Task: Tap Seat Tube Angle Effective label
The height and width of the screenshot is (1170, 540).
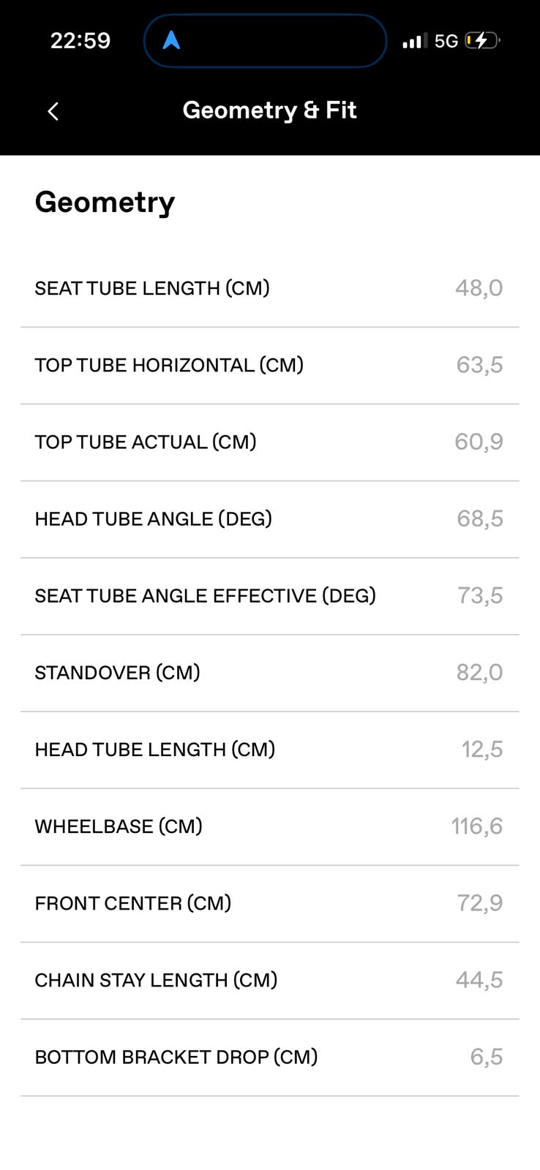Action: [x=206, y=596]
